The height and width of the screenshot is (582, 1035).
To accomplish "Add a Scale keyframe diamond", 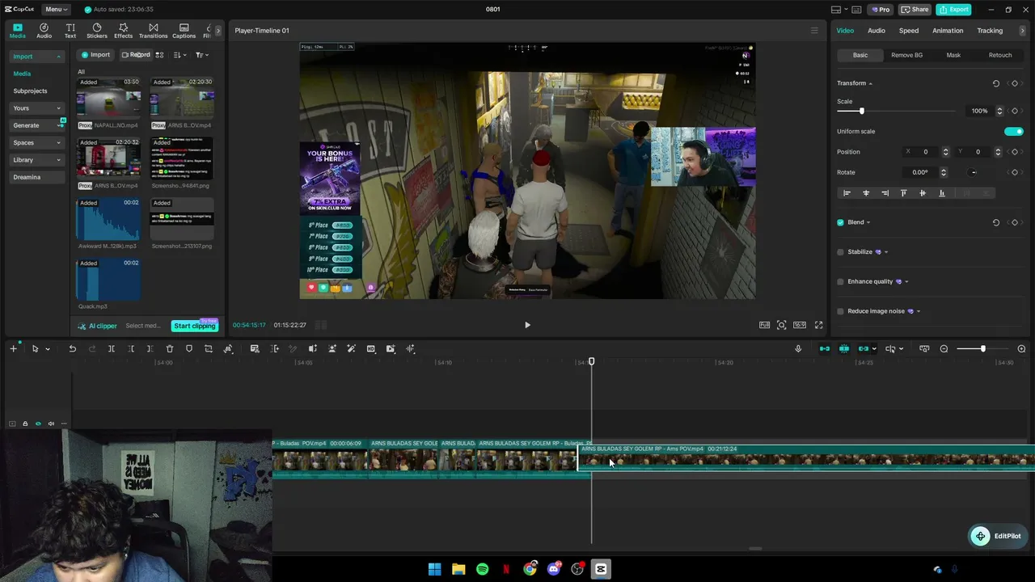I will point(1015,111).
